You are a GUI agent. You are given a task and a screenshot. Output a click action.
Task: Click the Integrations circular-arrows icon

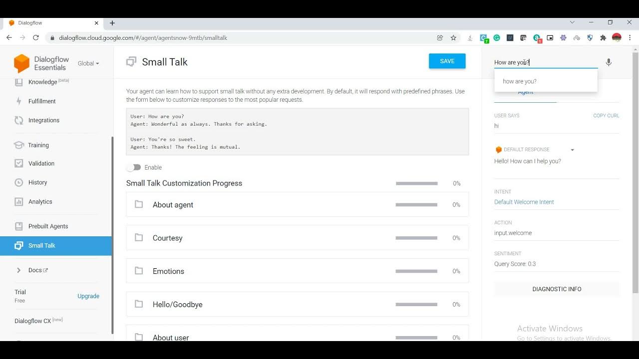click(18, 120)
